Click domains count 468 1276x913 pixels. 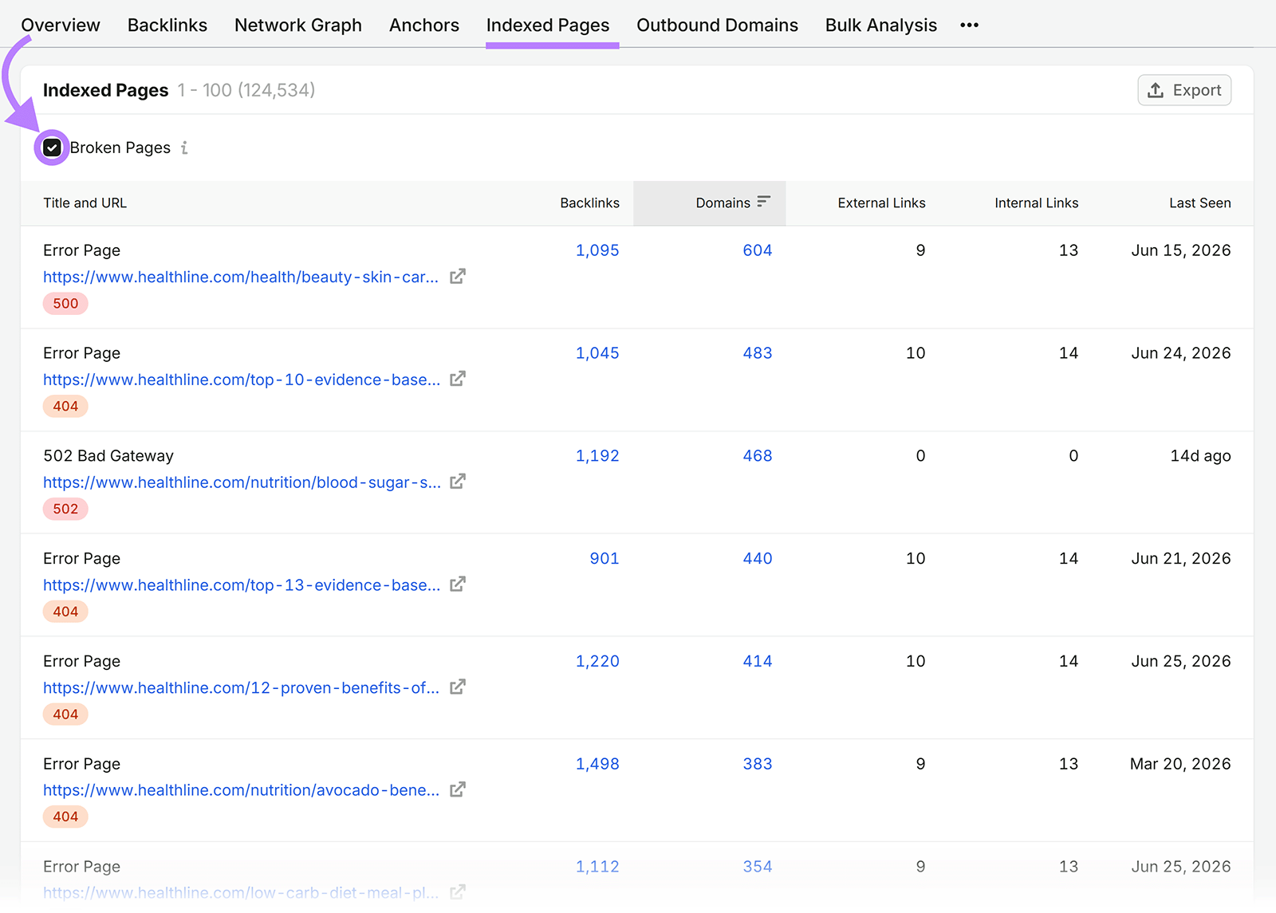[758, 456]
